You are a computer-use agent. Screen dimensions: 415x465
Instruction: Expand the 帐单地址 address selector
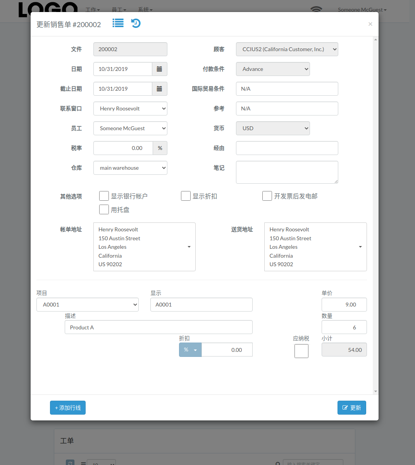[145, 247]
